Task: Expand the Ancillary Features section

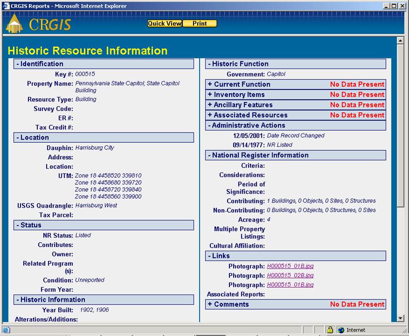Action: coord(295,105)
